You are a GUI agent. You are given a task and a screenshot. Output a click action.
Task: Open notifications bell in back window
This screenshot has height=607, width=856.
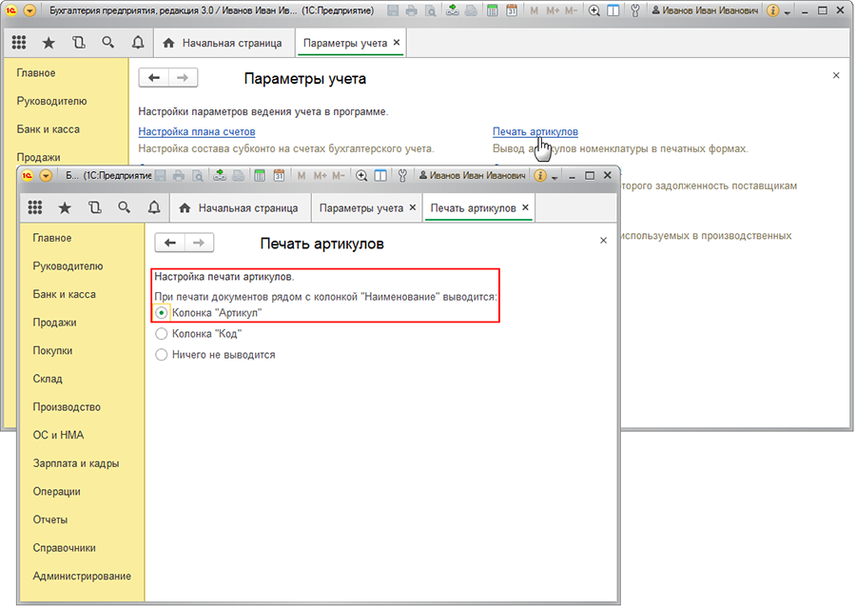point(138,43)
